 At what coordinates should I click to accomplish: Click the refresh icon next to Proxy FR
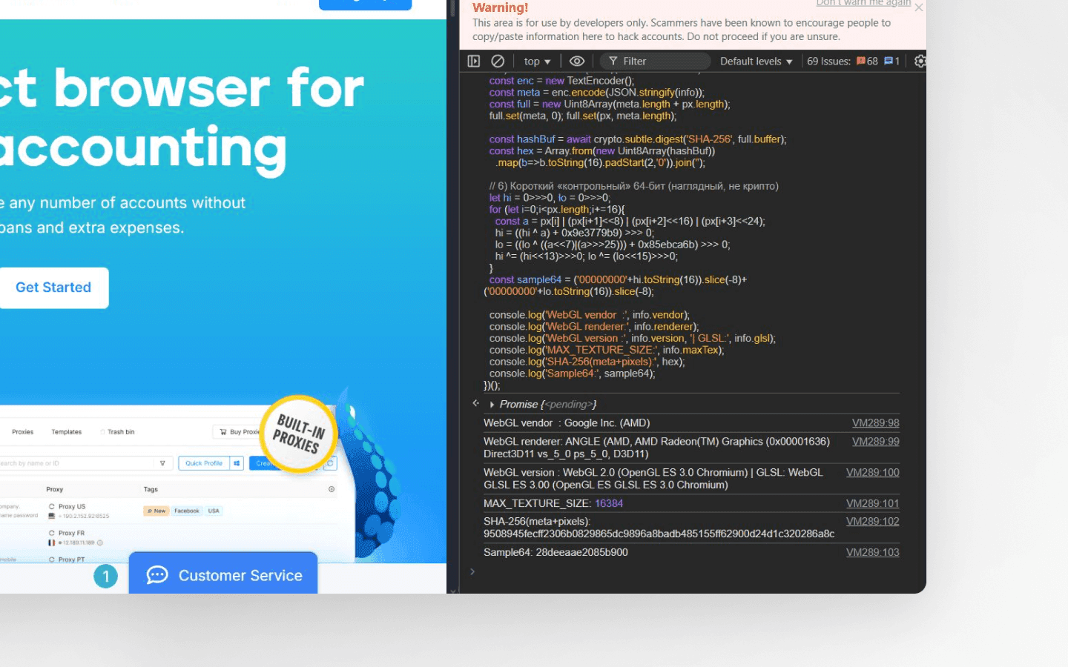52,533
